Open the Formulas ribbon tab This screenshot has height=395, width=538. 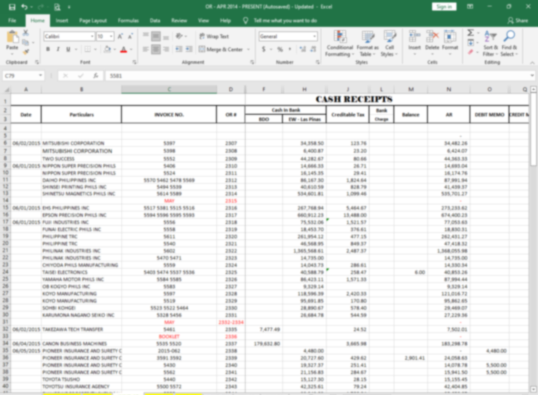(128, 21)
